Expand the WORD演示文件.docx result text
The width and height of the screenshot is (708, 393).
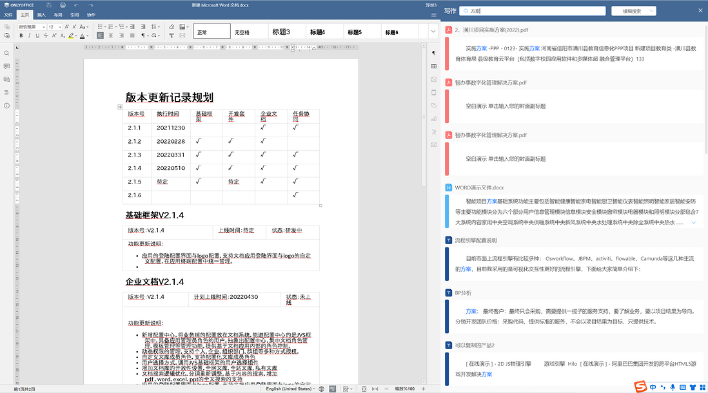[x=694, y=222]
